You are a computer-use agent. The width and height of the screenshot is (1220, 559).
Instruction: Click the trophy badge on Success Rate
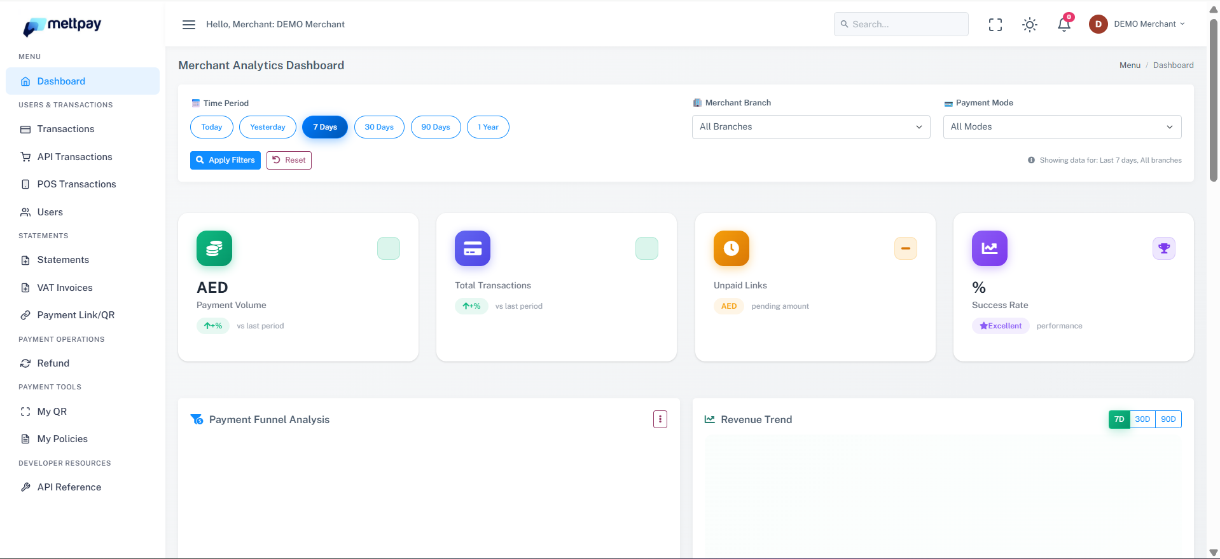pos(1164,248)
